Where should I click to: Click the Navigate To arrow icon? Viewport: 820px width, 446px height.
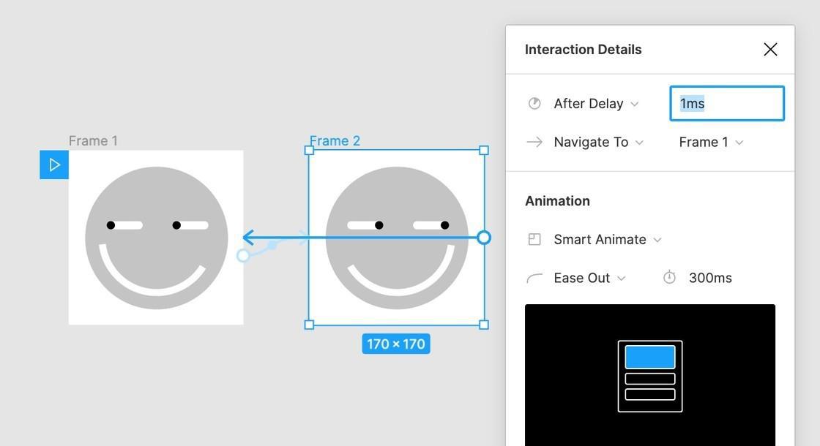[x=534, y=143]
